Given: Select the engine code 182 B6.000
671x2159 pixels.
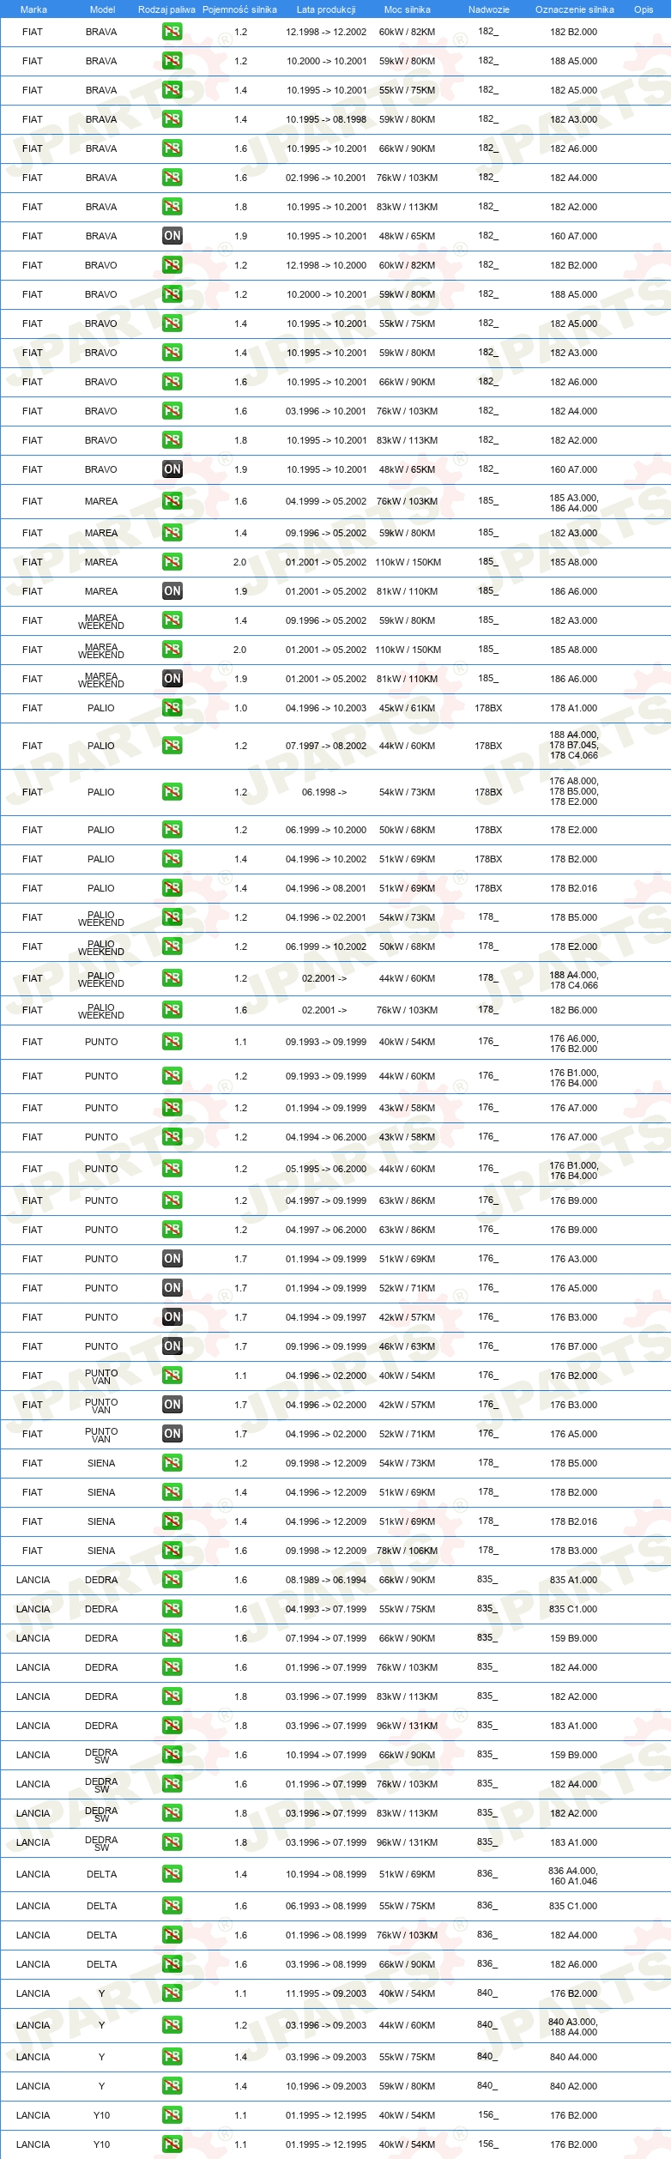Looking at the screenshot, I should click(573, 1010).
